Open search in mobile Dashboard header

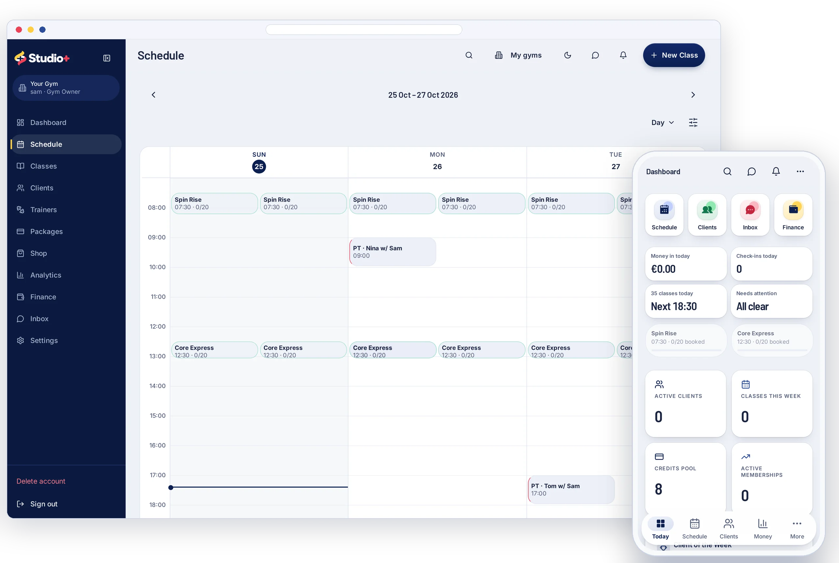point(727,172)
